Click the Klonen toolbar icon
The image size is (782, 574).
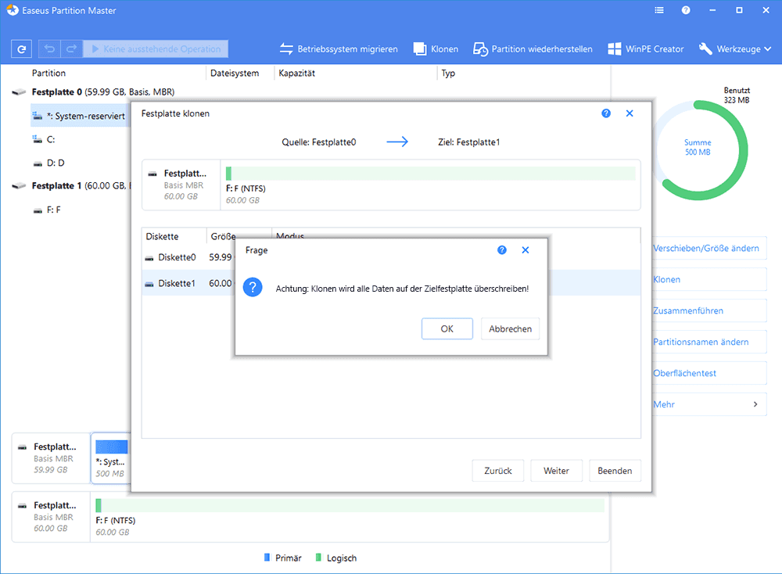click(420, 48)
